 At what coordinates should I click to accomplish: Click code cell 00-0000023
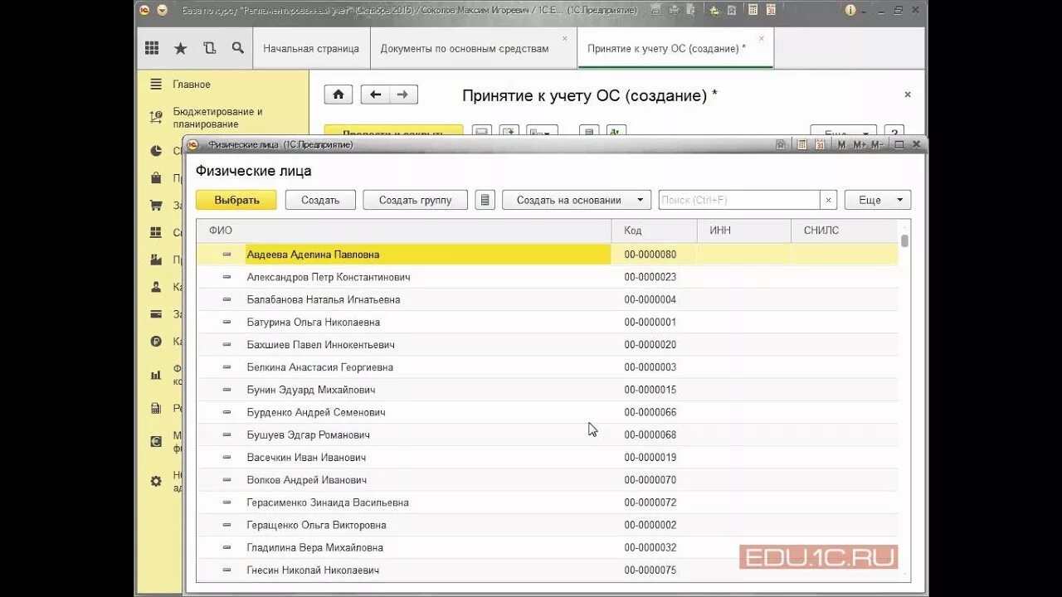tap(655, 277)
